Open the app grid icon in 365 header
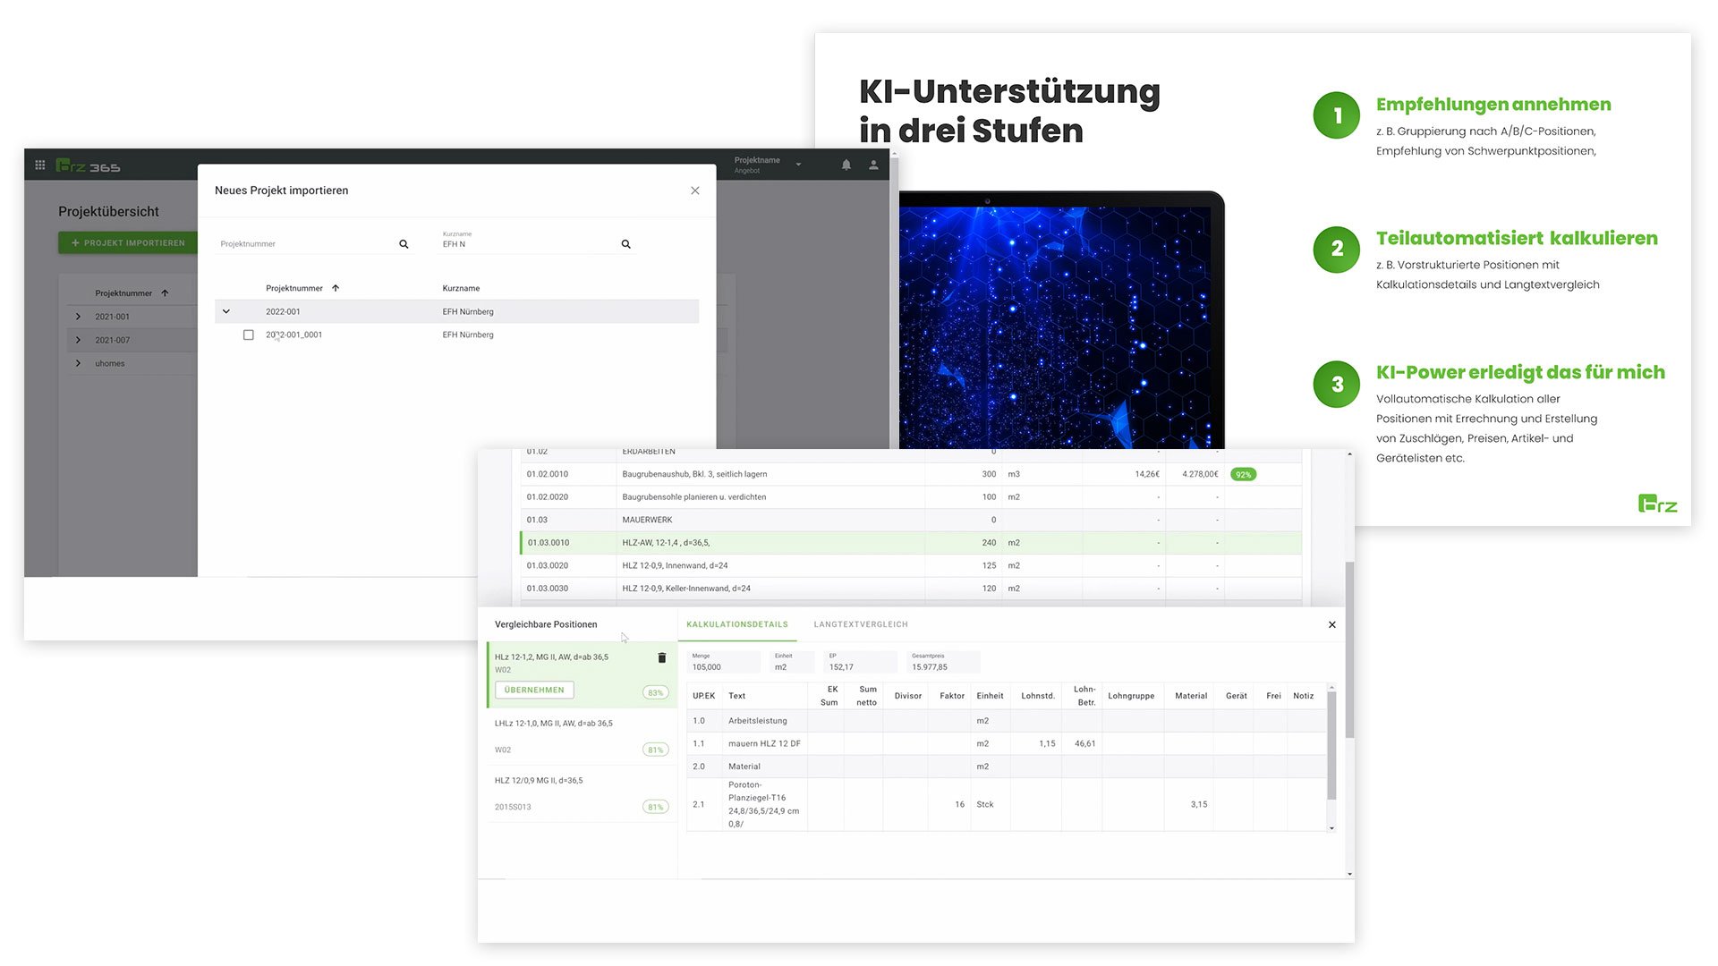 point(40,165)
